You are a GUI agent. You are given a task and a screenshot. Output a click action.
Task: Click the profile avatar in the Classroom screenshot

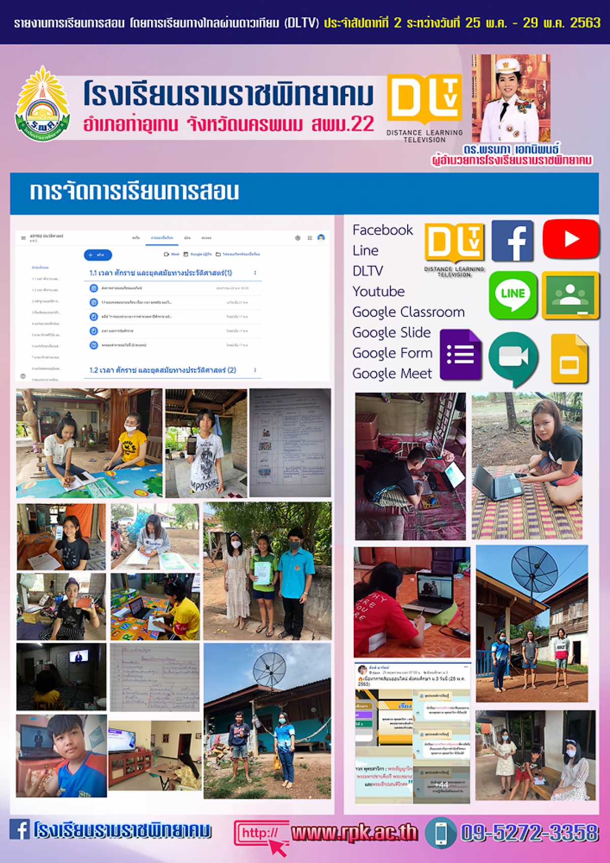click(321, 237)
